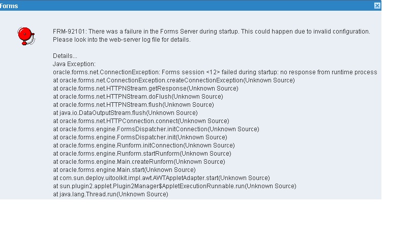Click the DataOutputStream.flush stack line
The image size is (415, 234).
pyautogui.click(x=125, y=113)
